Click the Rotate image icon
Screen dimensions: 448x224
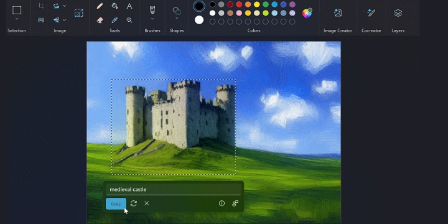pyautogui.click(x=56, y=6)
